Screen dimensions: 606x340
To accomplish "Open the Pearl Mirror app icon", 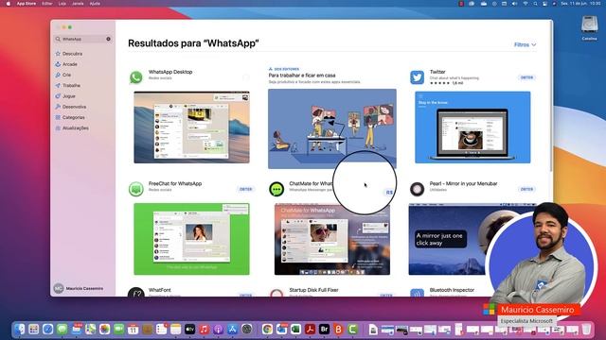I will click(x=417, y=189).
